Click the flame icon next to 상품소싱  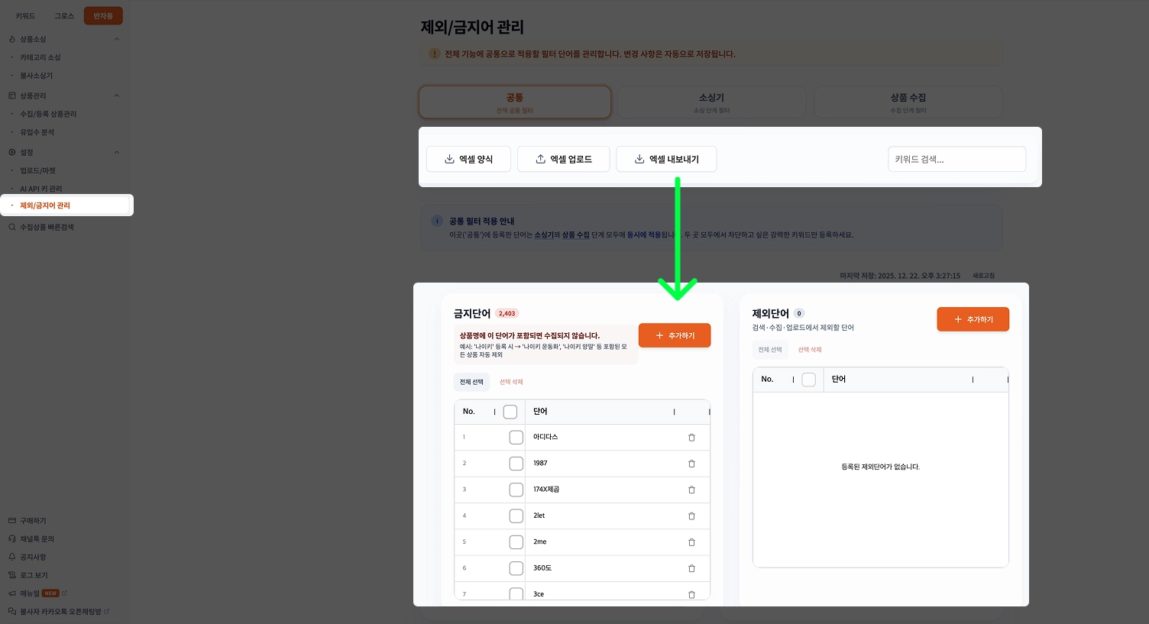12,39
